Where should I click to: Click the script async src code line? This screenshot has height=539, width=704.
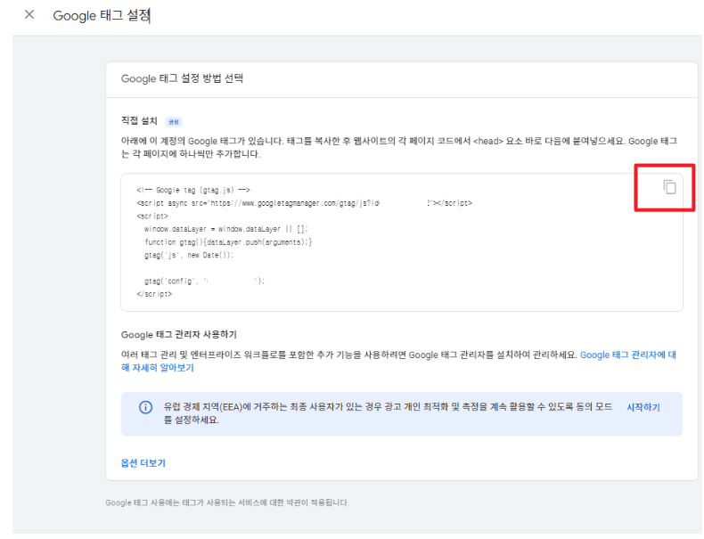(x=305, y=203)
